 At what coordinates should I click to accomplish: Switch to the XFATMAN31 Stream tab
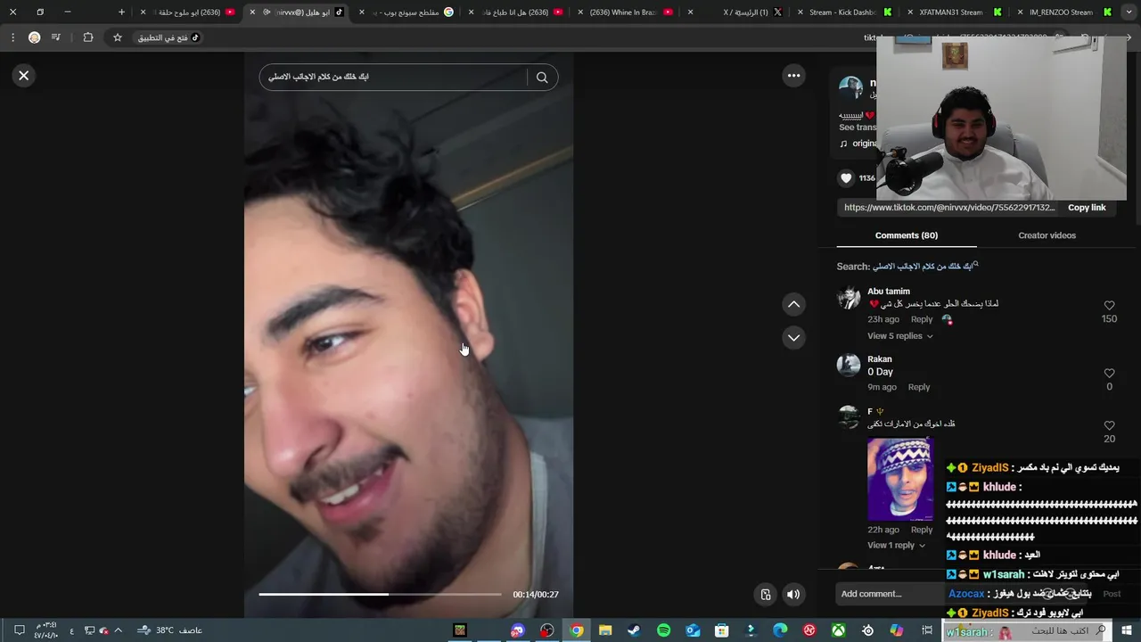(950, 12)
